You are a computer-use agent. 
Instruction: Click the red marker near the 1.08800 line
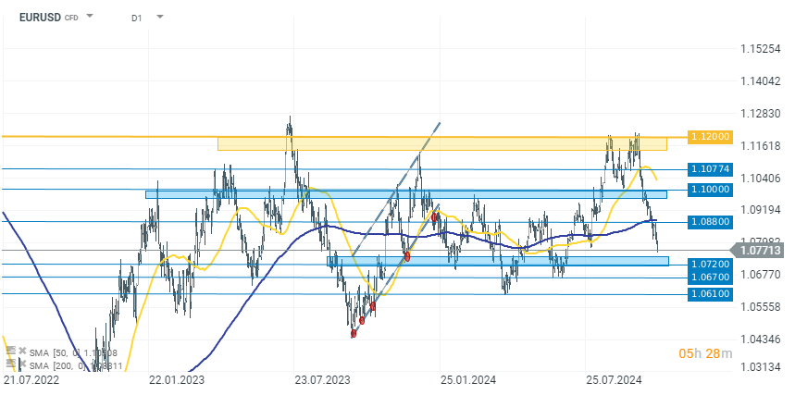coord(434,217)
